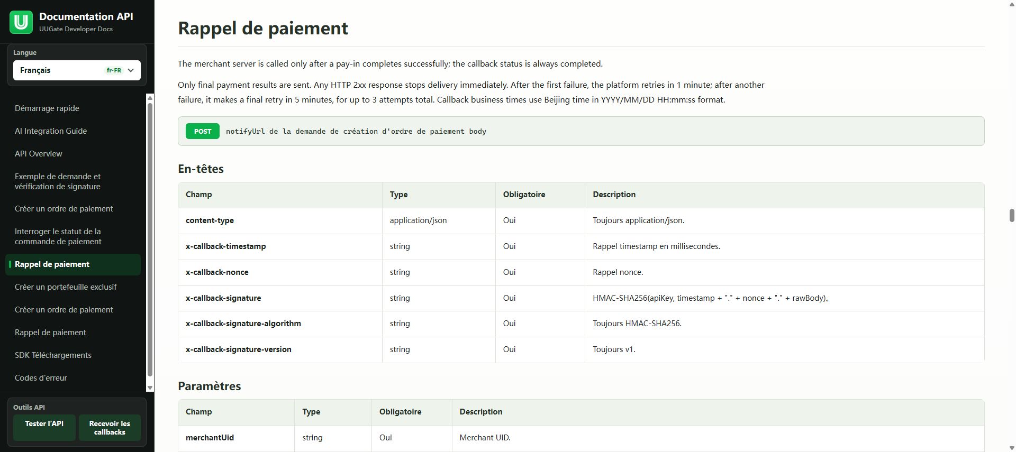This screenshot has width=1016, height=452.
Task: Click the page scrollbar down arrow
Action: coord(1011,448)
